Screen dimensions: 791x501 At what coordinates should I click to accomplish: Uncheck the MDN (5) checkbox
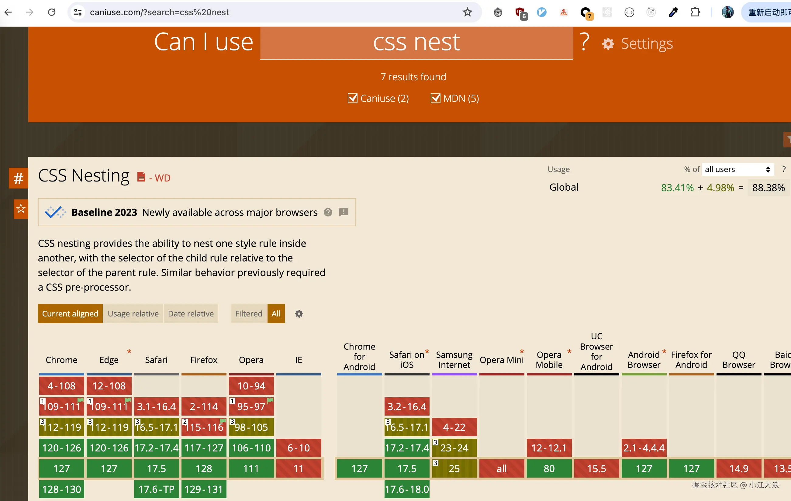[435, 98]
